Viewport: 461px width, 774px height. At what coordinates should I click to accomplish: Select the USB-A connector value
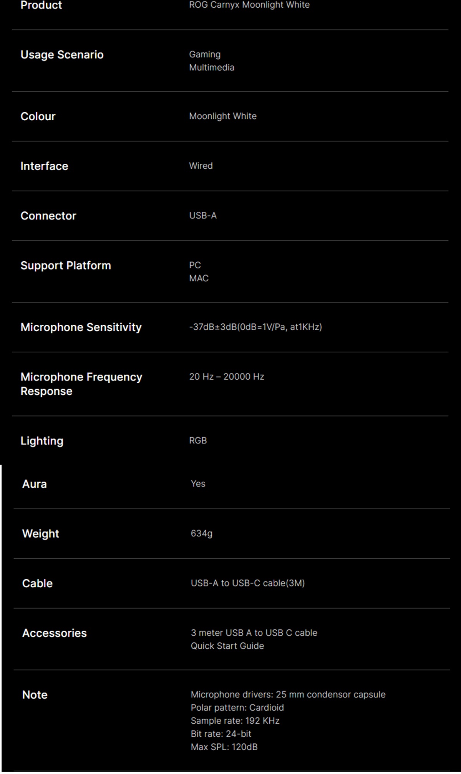[x=203, y=216]
